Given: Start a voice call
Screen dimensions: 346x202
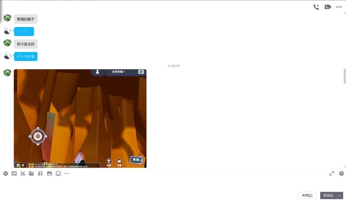Looking at the screenshot, I should pyautogui.click(x=316, y=7).
